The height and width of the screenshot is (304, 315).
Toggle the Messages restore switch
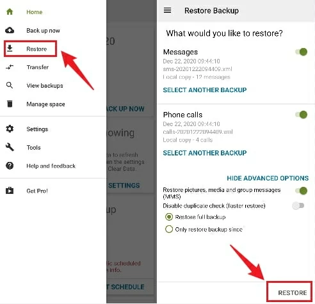[301, 52]
